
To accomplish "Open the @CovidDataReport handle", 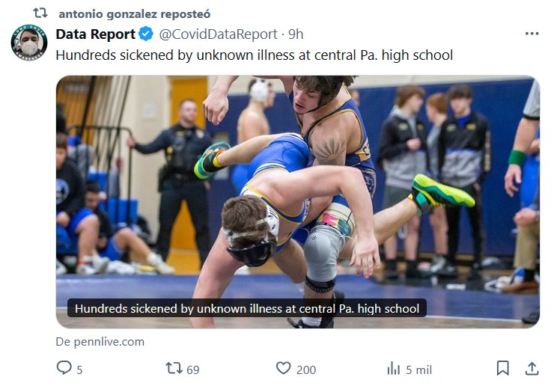I will [x=217, y=34].
